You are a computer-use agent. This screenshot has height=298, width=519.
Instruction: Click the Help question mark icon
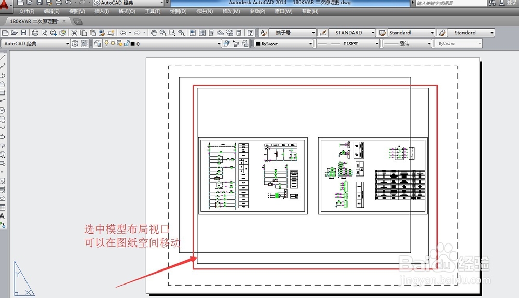251,33
